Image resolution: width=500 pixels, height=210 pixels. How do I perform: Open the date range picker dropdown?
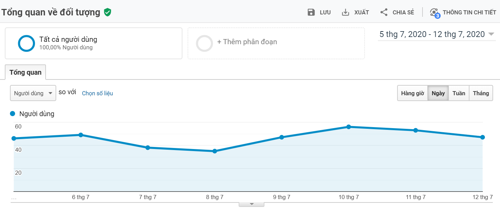pos(437,34)
